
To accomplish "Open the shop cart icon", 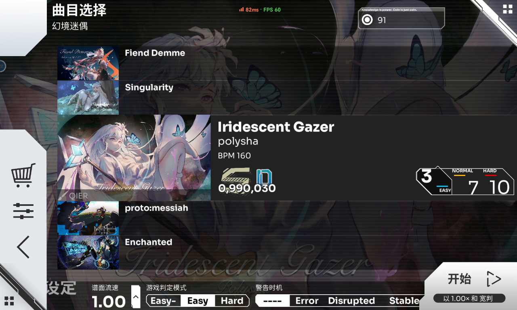I will pos(23,175).
